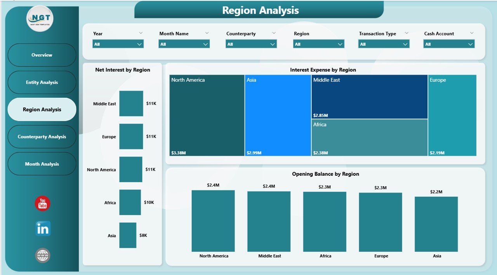This screenshot has width=497, height=275.
Task: Open the Counterparty dropdown
Action: coord(251,44)
